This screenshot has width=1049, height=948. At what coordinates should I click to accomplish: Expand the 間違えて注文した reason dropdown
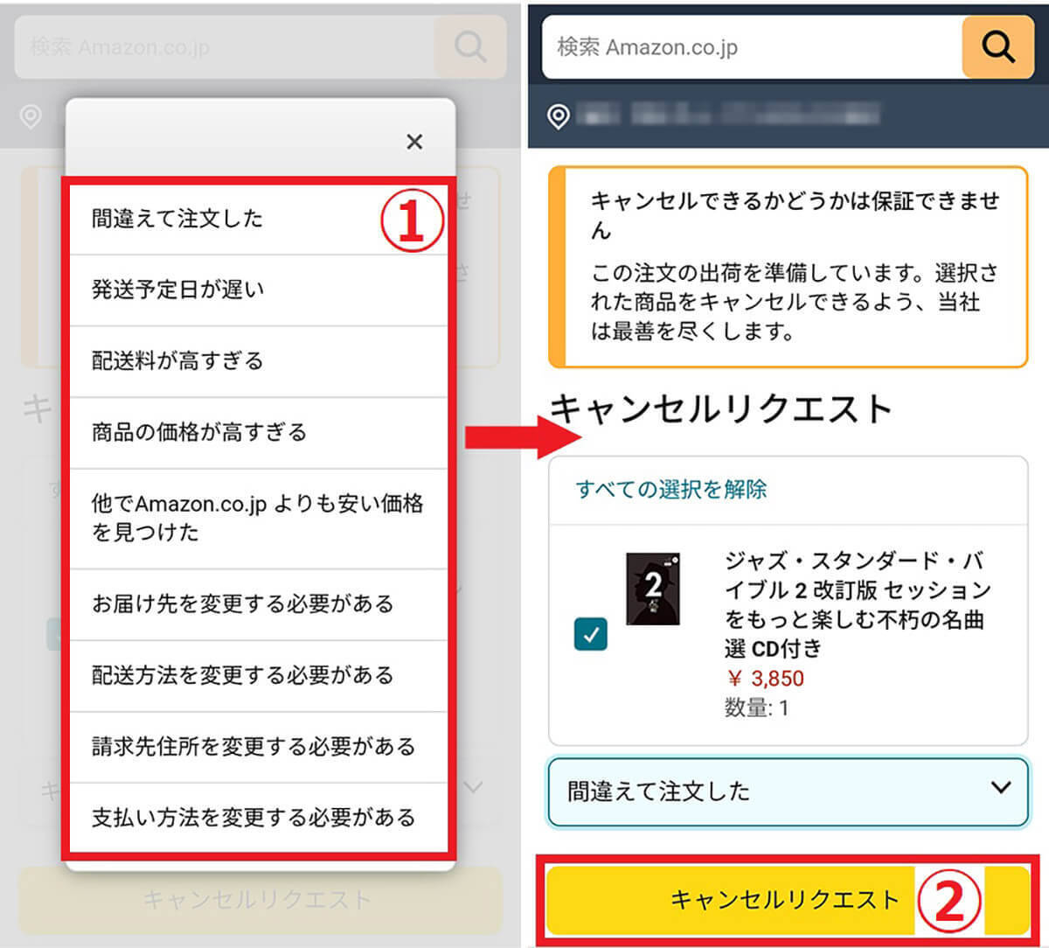788,791
